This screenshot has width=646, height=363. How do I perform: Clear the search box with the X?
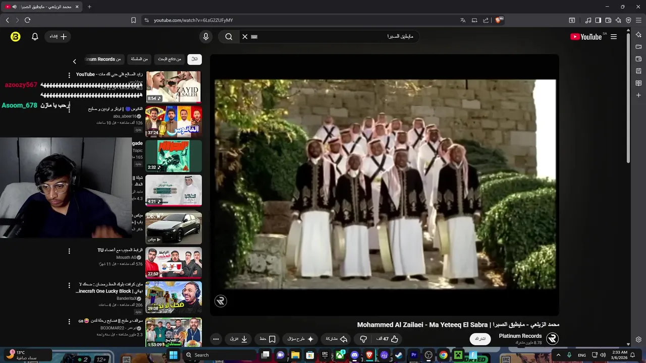tap(245, 36)
